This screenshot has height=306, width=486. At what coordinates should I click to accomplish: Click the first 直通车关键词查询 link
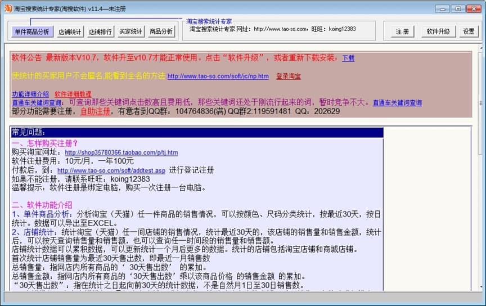pyautogui.click(x=37, y=102)
